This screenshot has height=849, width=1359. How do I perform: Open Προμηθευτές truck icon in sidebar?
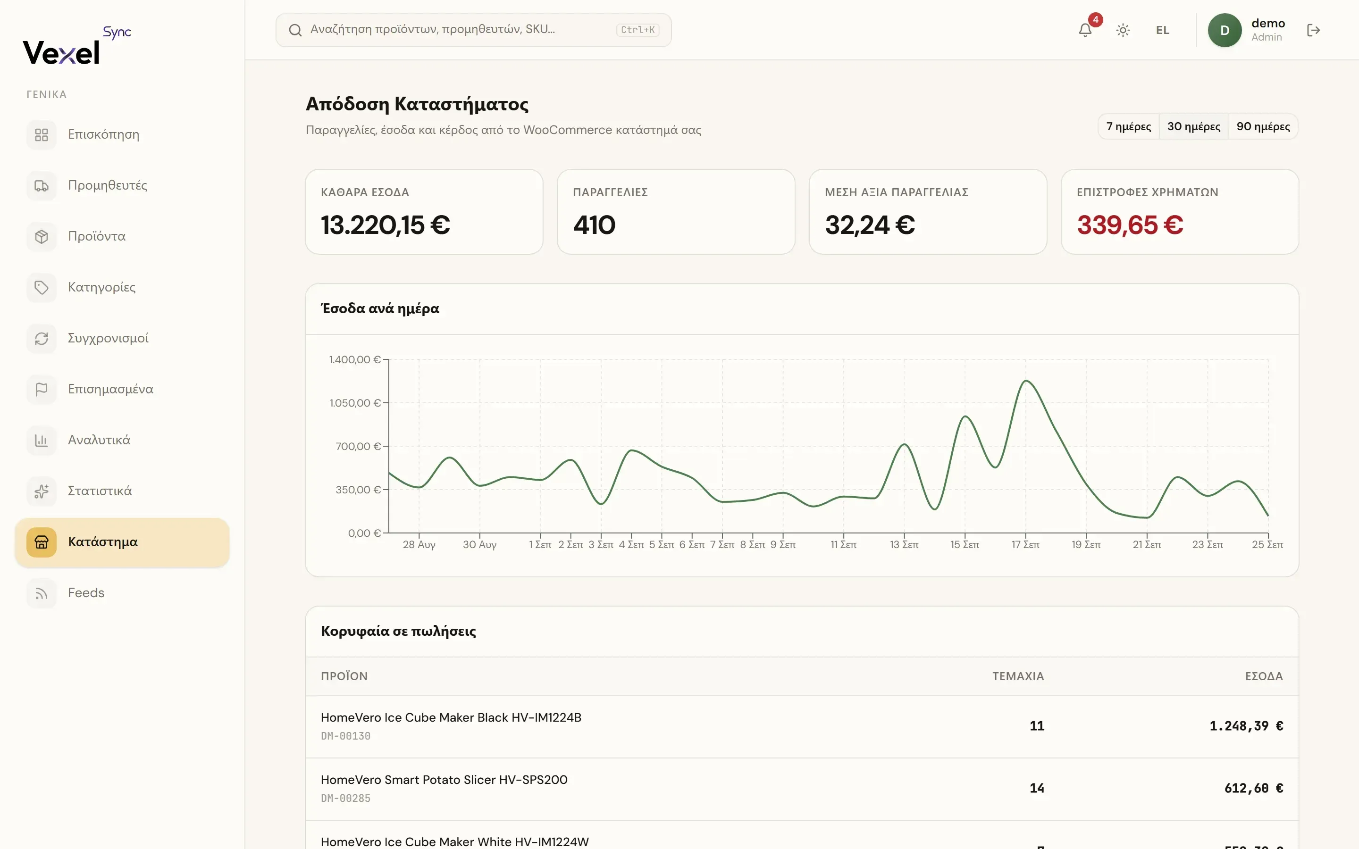tap(42, 186)
